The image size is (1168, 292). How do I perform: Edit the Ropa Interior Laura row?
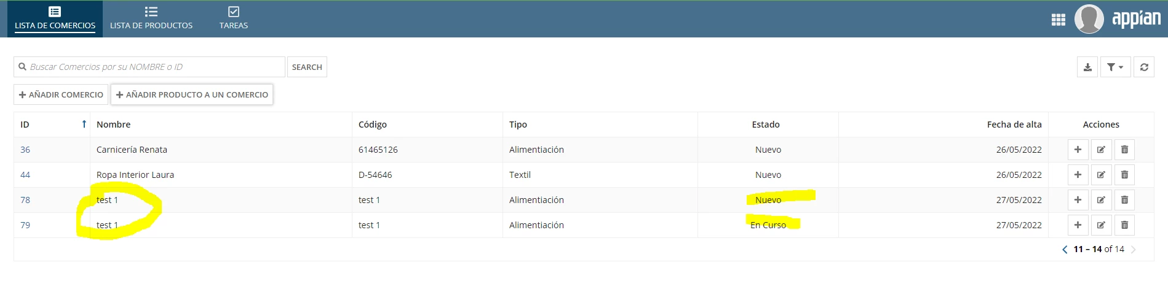pos(1101,175)
